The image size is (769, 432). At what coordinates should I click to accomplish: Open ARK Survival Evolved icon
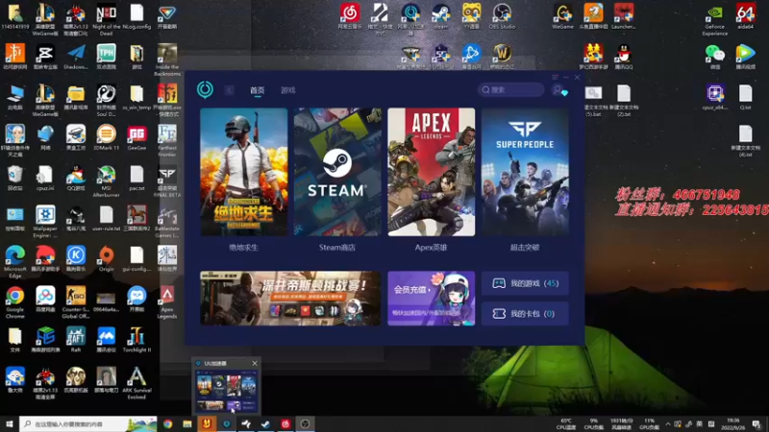[136, 383]
